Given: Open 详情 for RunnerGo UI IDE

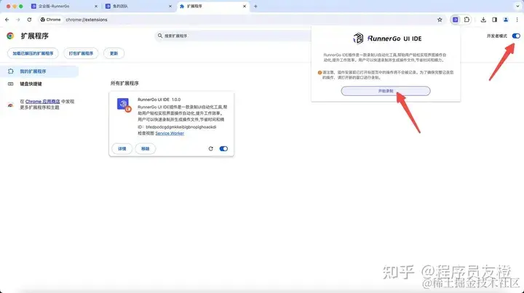Looking at the screenshot, I should [x=122, y=148].
